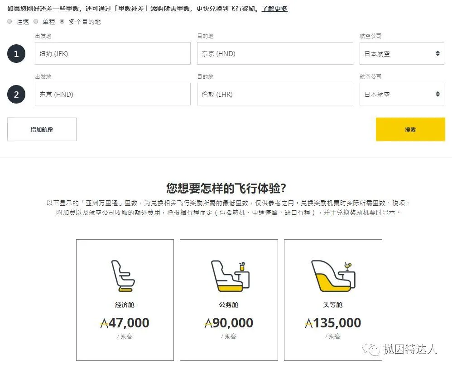Open the airline dropdown for segment 2
This screenshot has width=452, height=369.
(x=402, y=94)
